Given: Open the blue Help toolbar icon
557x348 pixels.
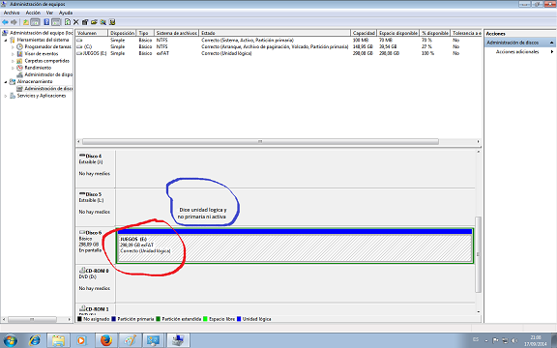Looking at the screenshot, I should [x=46, y=22].
